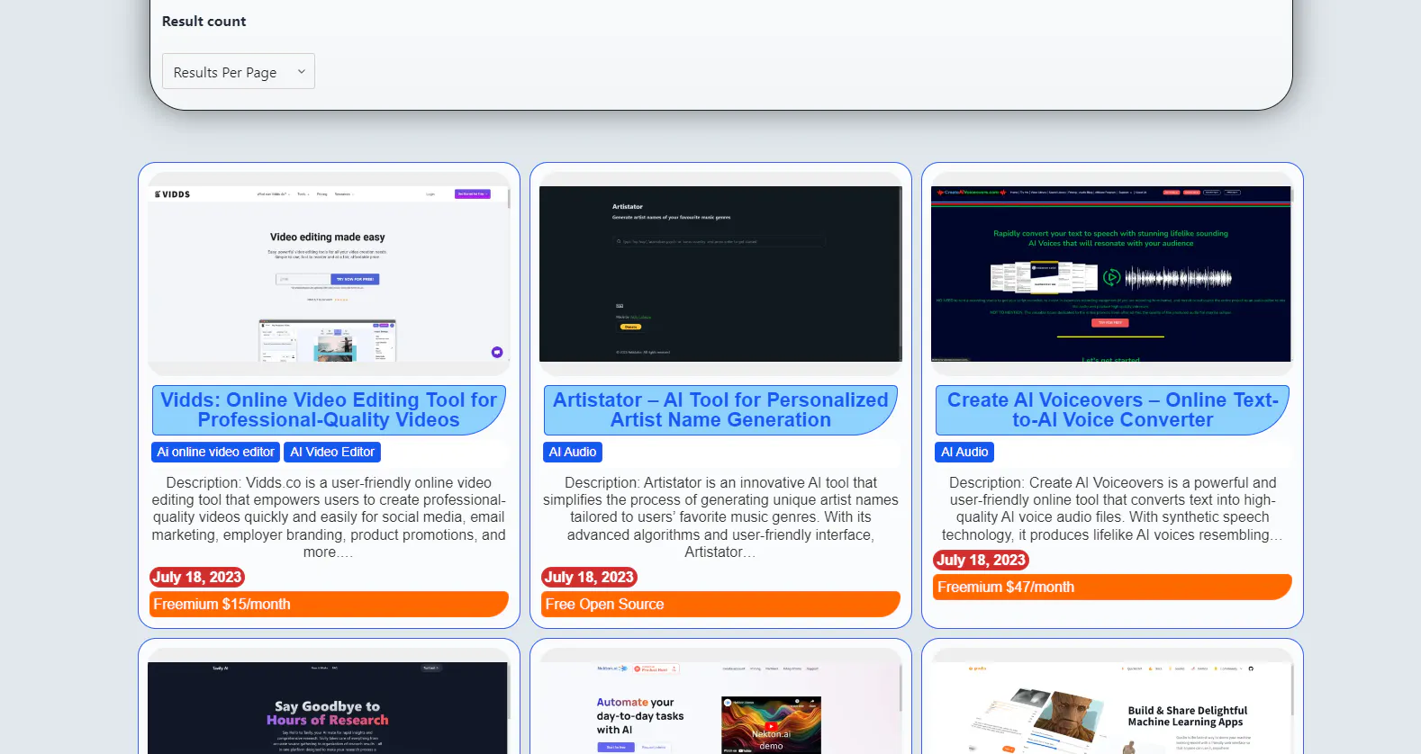Open the Results Per Page dropdown
The image size is (1421, 754).
pos(239,71)
